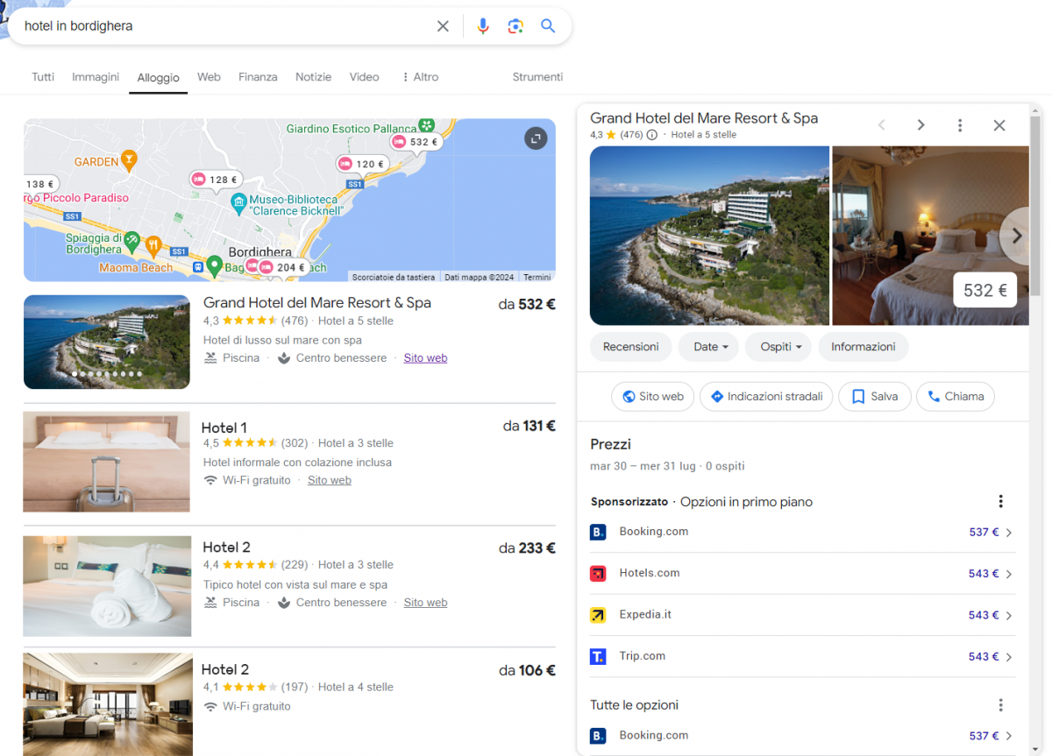Click the voice search microphone icon
The width and height of the screenshot is (1052, 756).
[x=482, y=26]
